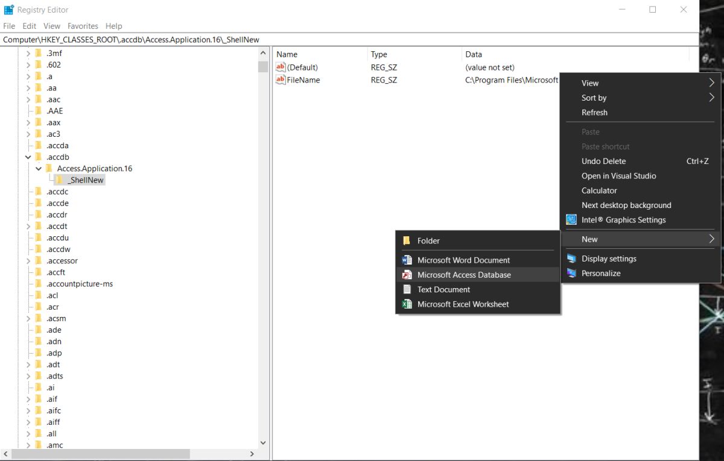Open the Favorites menu
Image resolution: width=724 pixels, height=461 pixels.
pos(83,26)
